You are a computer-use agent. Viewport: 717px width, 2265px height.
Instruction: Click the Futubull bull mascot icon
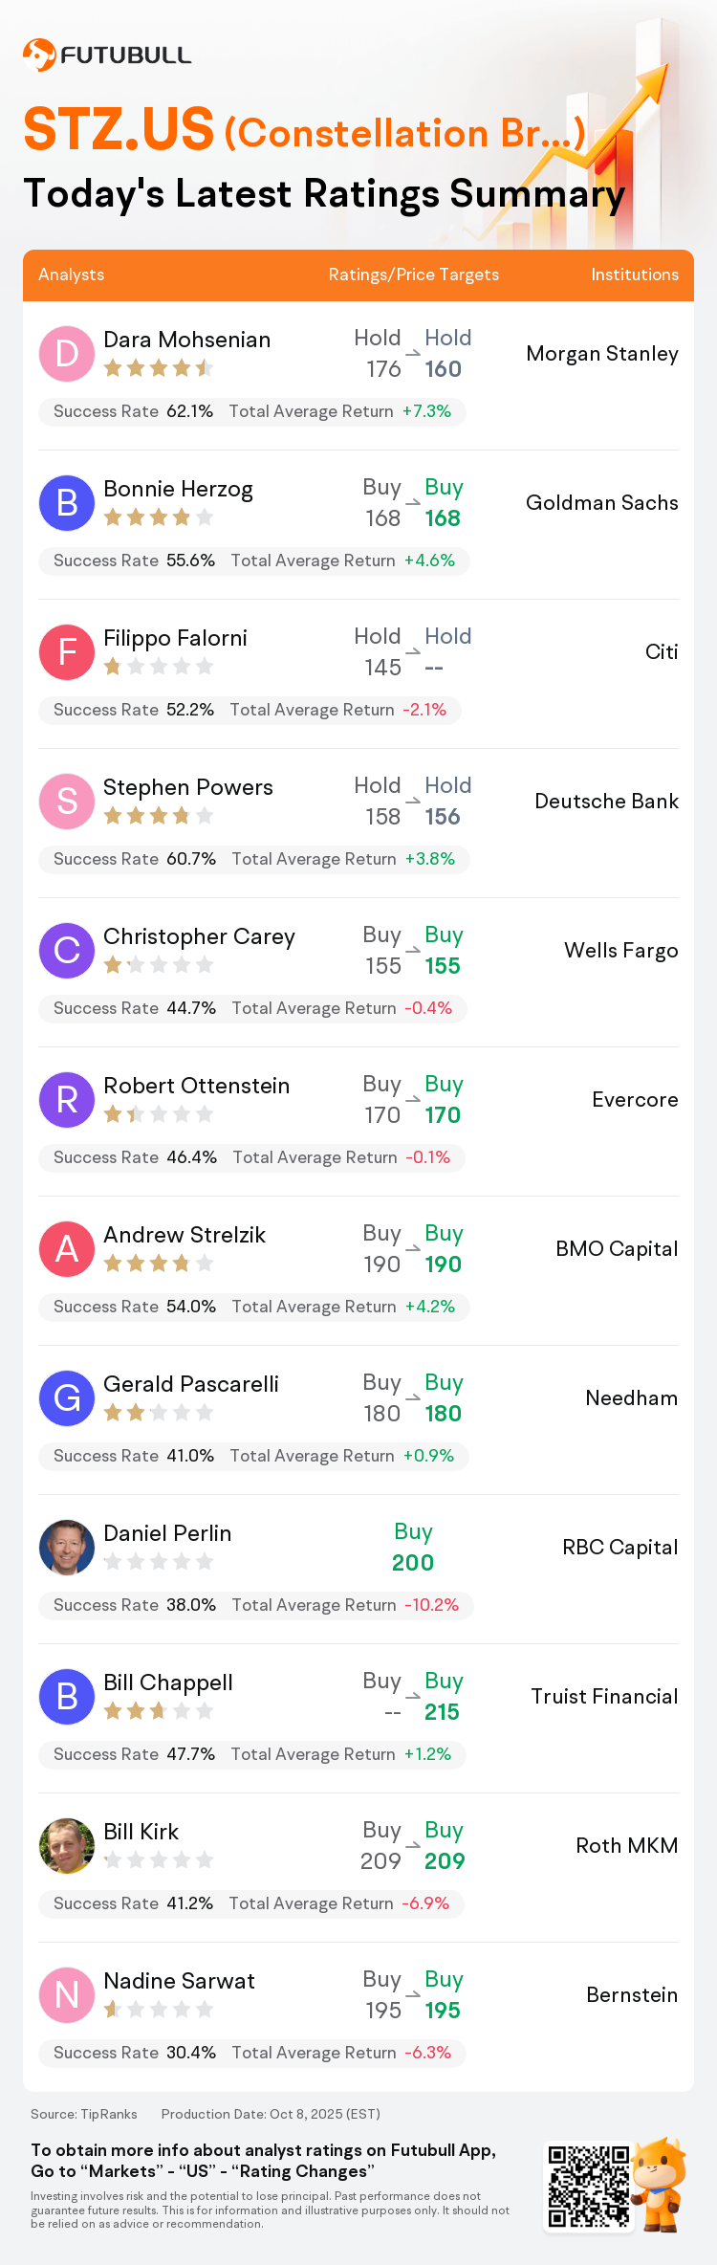[x=660, y=2185]
